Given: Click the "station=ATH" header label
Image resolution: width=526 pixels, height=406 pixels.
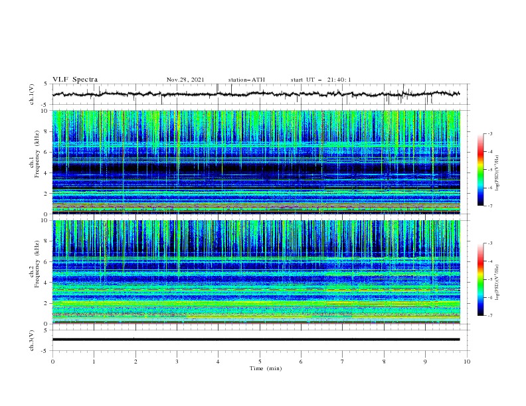Looking at the screenshot, I should coord(246,80).
